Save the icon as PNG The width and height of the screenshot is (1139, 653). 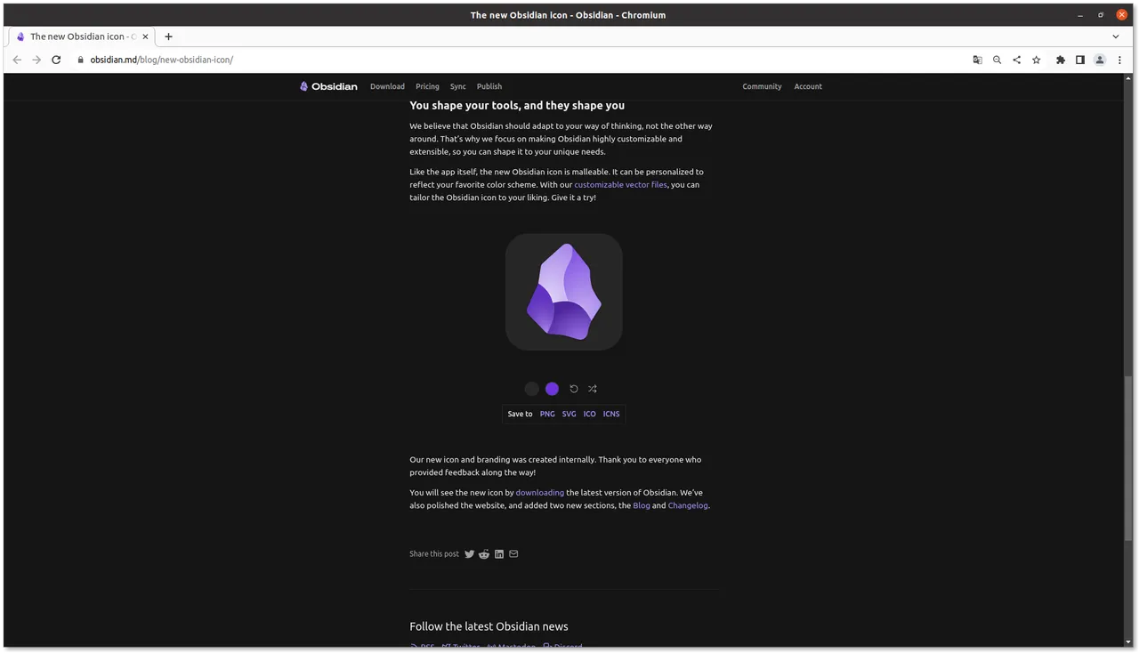click(x=547, y=414)
